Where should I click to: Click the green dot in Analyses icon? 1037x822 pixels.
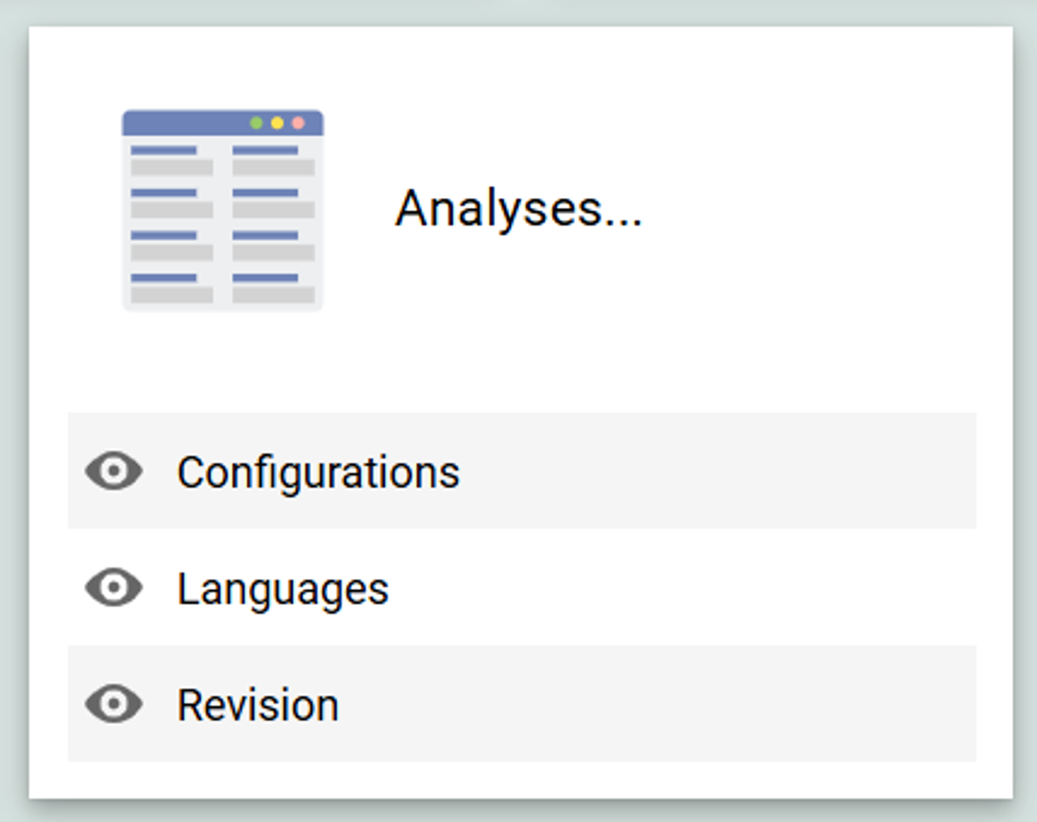tap(257, 123)
